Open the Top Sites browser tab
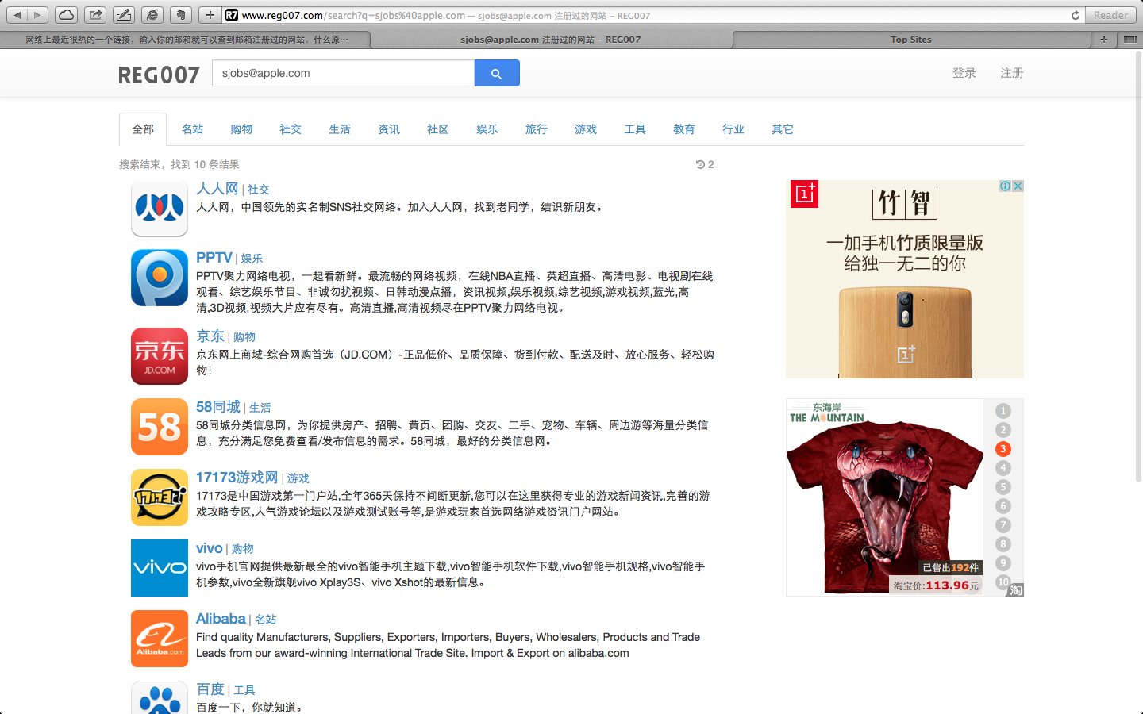The image size is (1143, 714). tap(910, 39)
